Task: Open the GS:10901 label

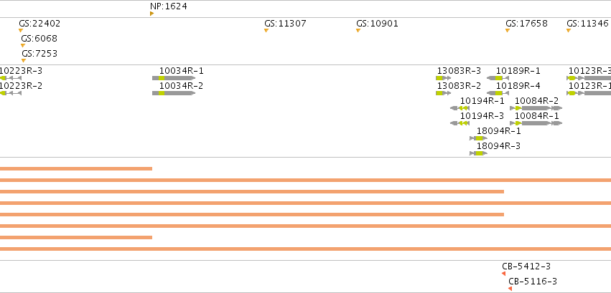Action: click(x=377, y=24)
